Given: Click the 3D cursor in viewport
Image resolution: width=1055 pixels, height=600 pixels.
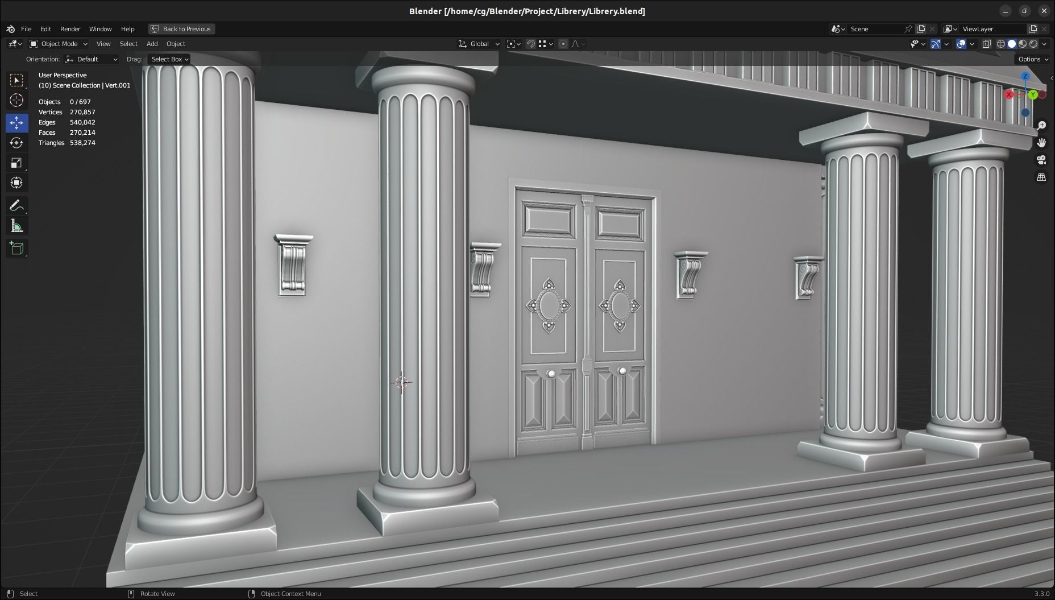Looking at the screenshot, I should [401, 382].
